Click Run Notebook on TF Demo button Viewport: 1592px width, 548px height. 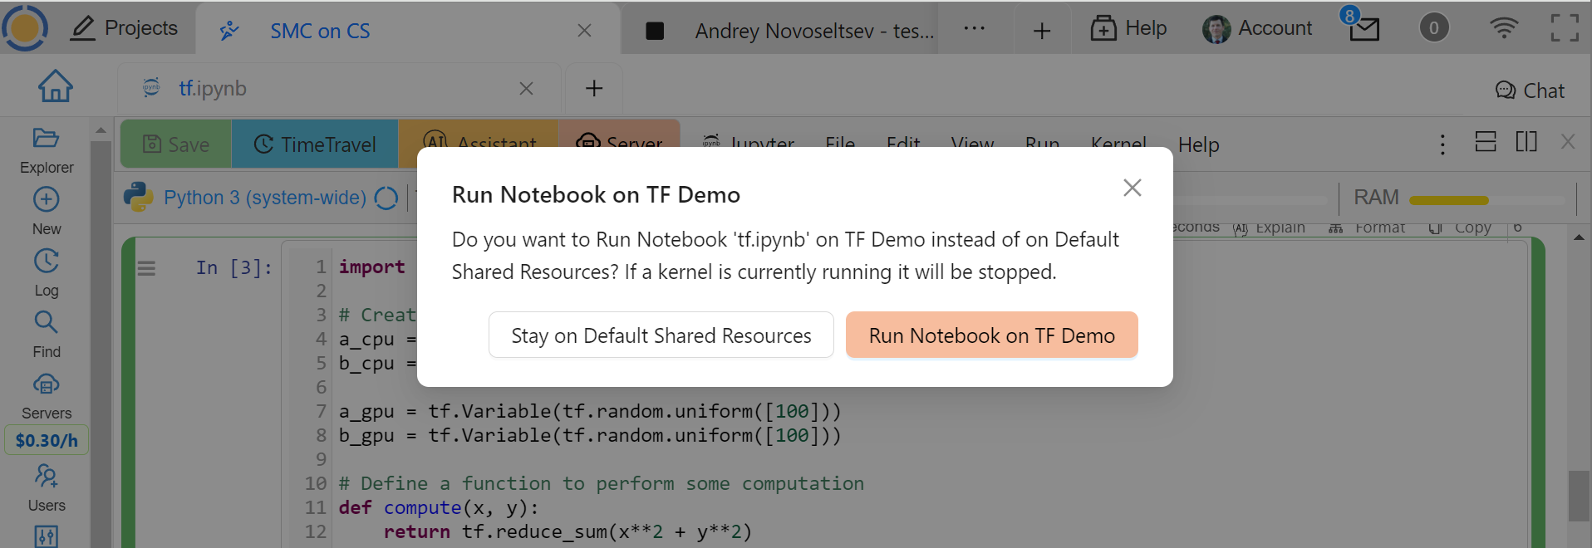point(991,335)
